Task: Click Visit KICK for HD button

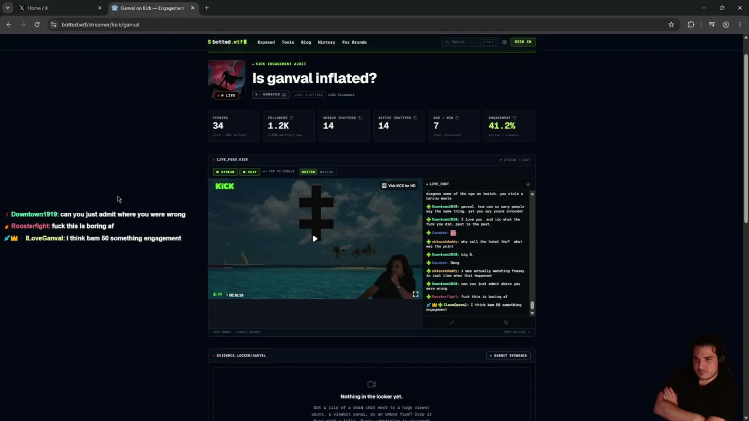Action: (398, 186)
